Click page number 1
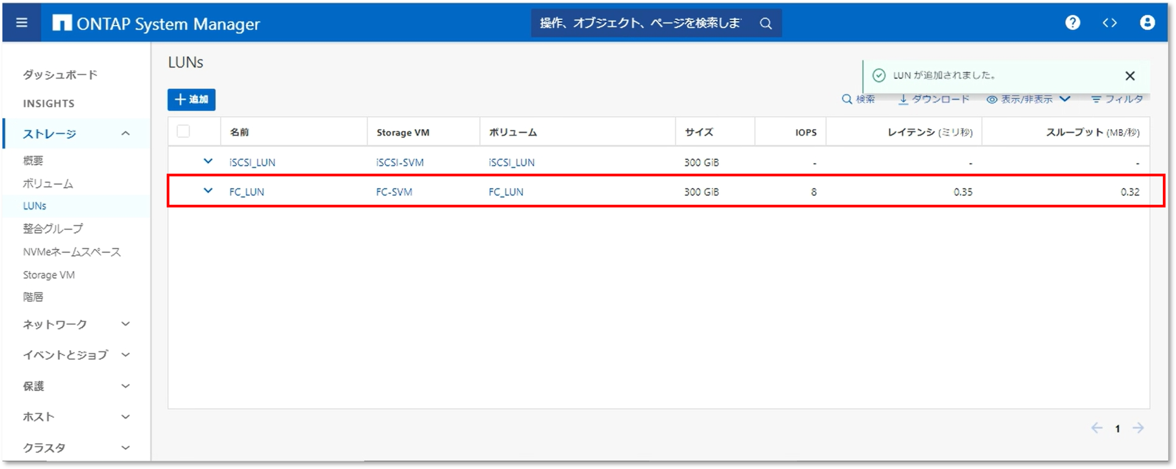The width and height of the screenshot is (1176, 469). coord(1117,429)
